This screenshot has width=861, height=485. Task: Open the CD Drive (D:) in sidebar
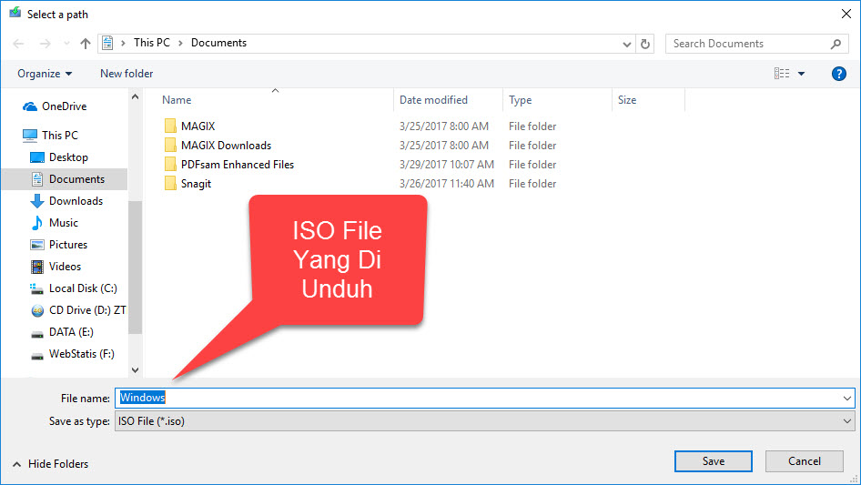tap(86, 310)
